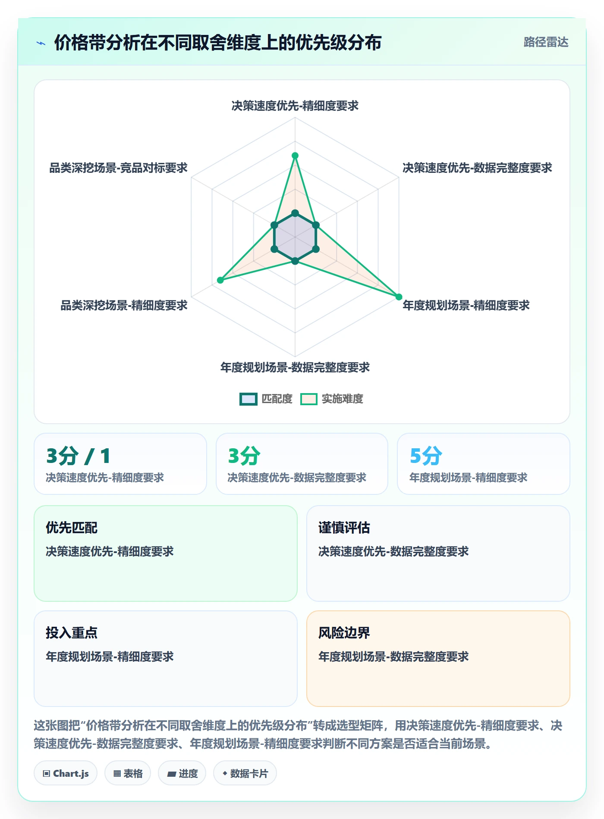604x819 pixels.
Task: Click the 决策速度优先-数据完整度要求 axis label
Action: point(477,168)
